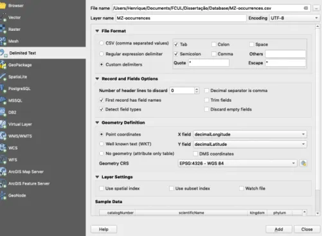Image resolution: width=322 pixels, height=236 pixels.
Task: Select the WMS/WMTS source icon
Action: click(x=3, y=136)
